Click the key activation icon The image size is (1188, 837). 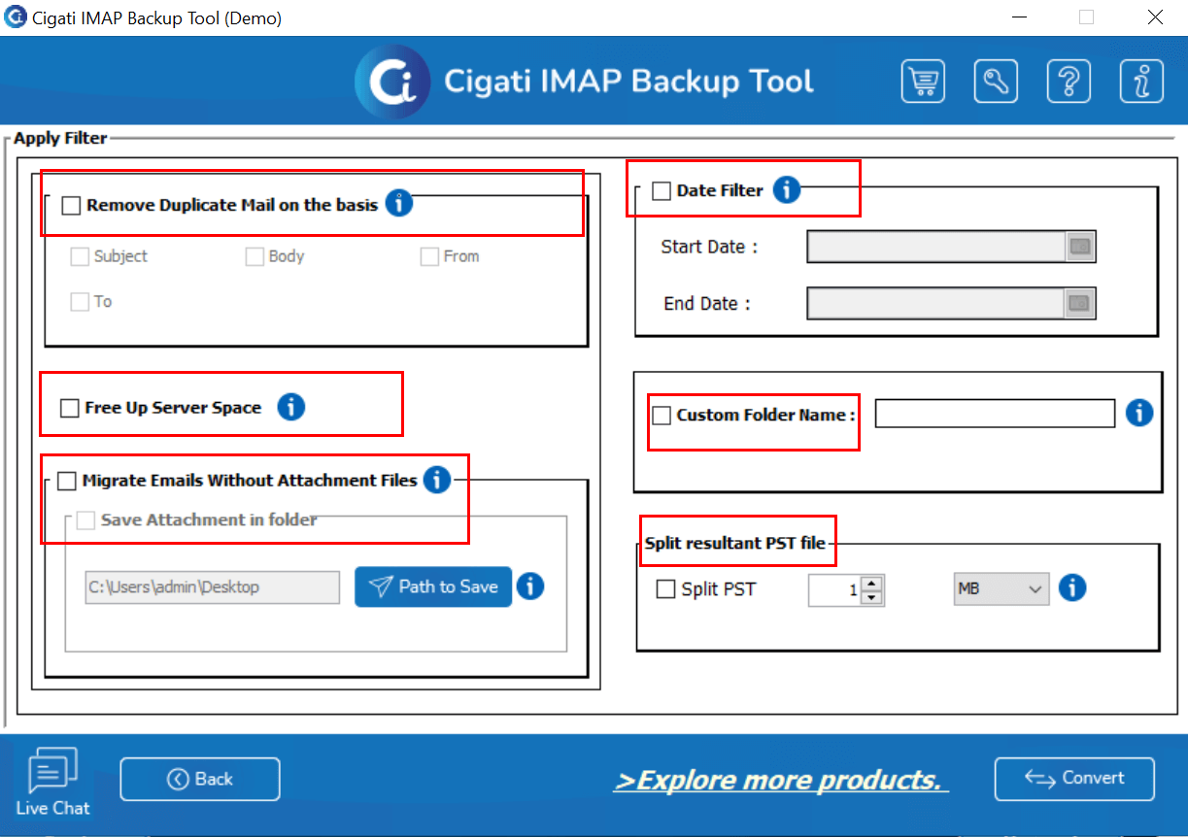tap(996, 82)
